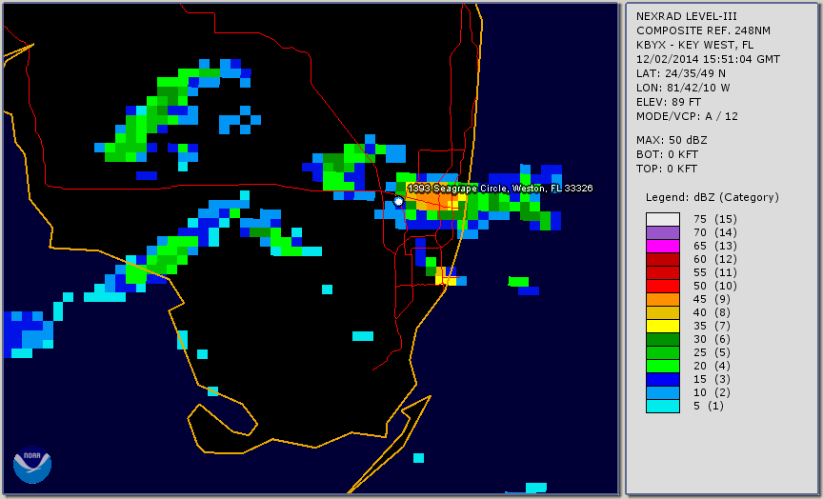Click the 25 dBZ legend swatch
Screen dimensions: 823x499
click(x=662, y=353)
